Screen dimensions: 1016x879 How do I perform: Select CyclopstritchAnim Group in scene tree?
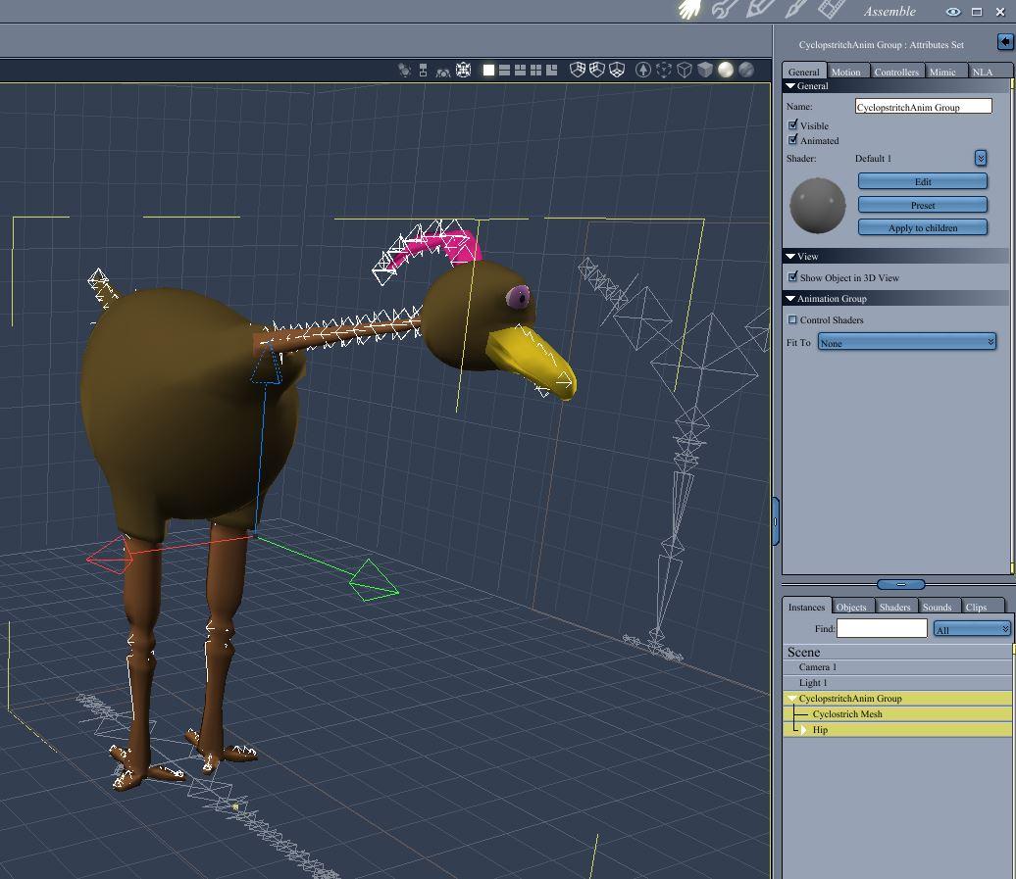pyautogui.click(x=897, y=699)
